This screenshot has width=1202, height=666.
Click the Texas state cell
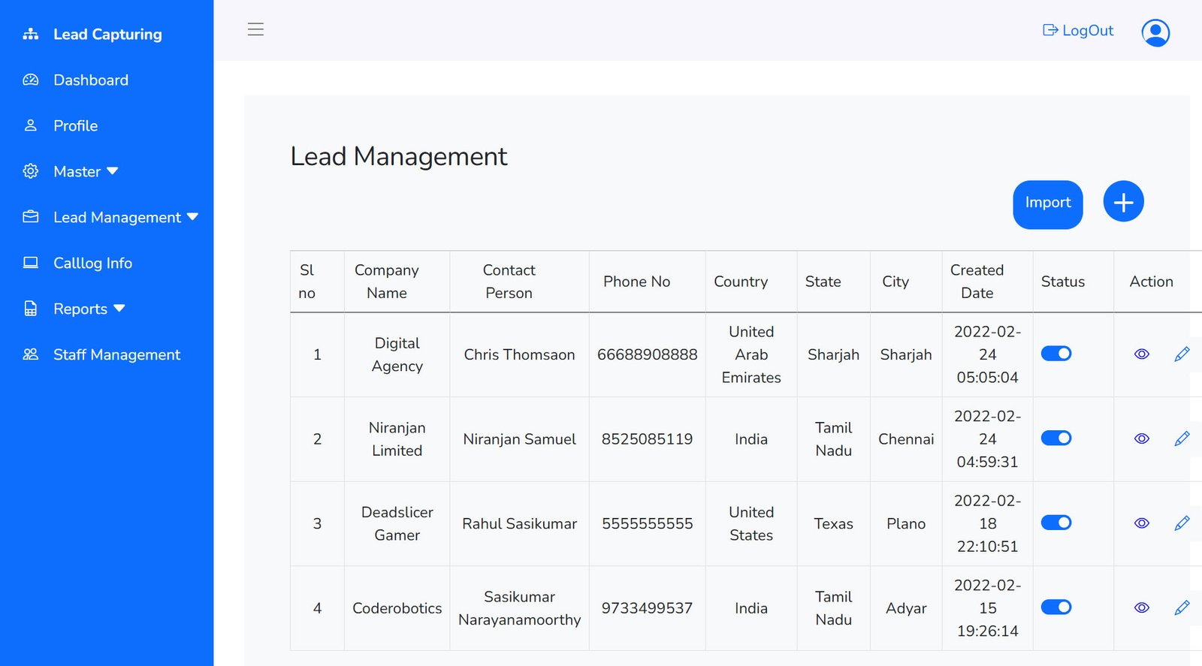pyautogui.click(x=833, y=523)
